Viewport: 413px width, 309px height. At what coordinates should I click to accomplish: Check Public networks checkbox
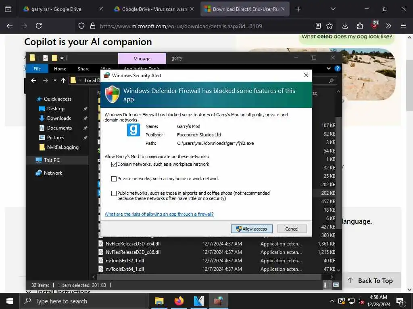click(114, 193)
